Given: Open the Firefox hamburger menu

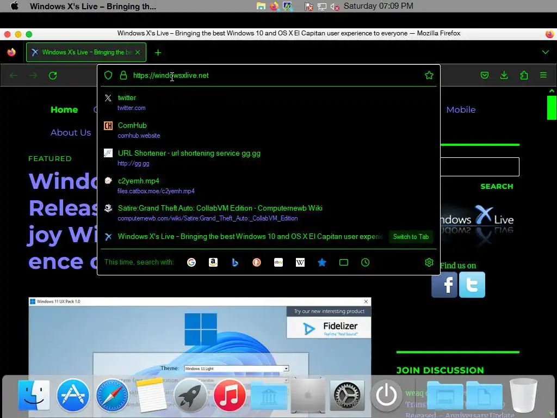Looking at the screenshot, I should (543, 75).
